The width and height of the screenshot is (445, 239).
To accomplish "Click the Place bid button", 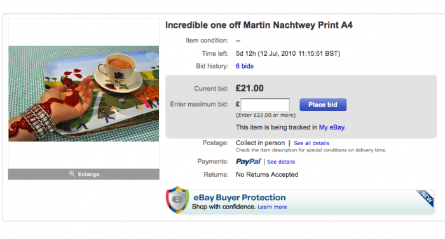I will (323, 105).
